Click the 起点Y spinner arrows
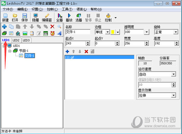Viewport: 182px width, 134px height. [117, 44]
